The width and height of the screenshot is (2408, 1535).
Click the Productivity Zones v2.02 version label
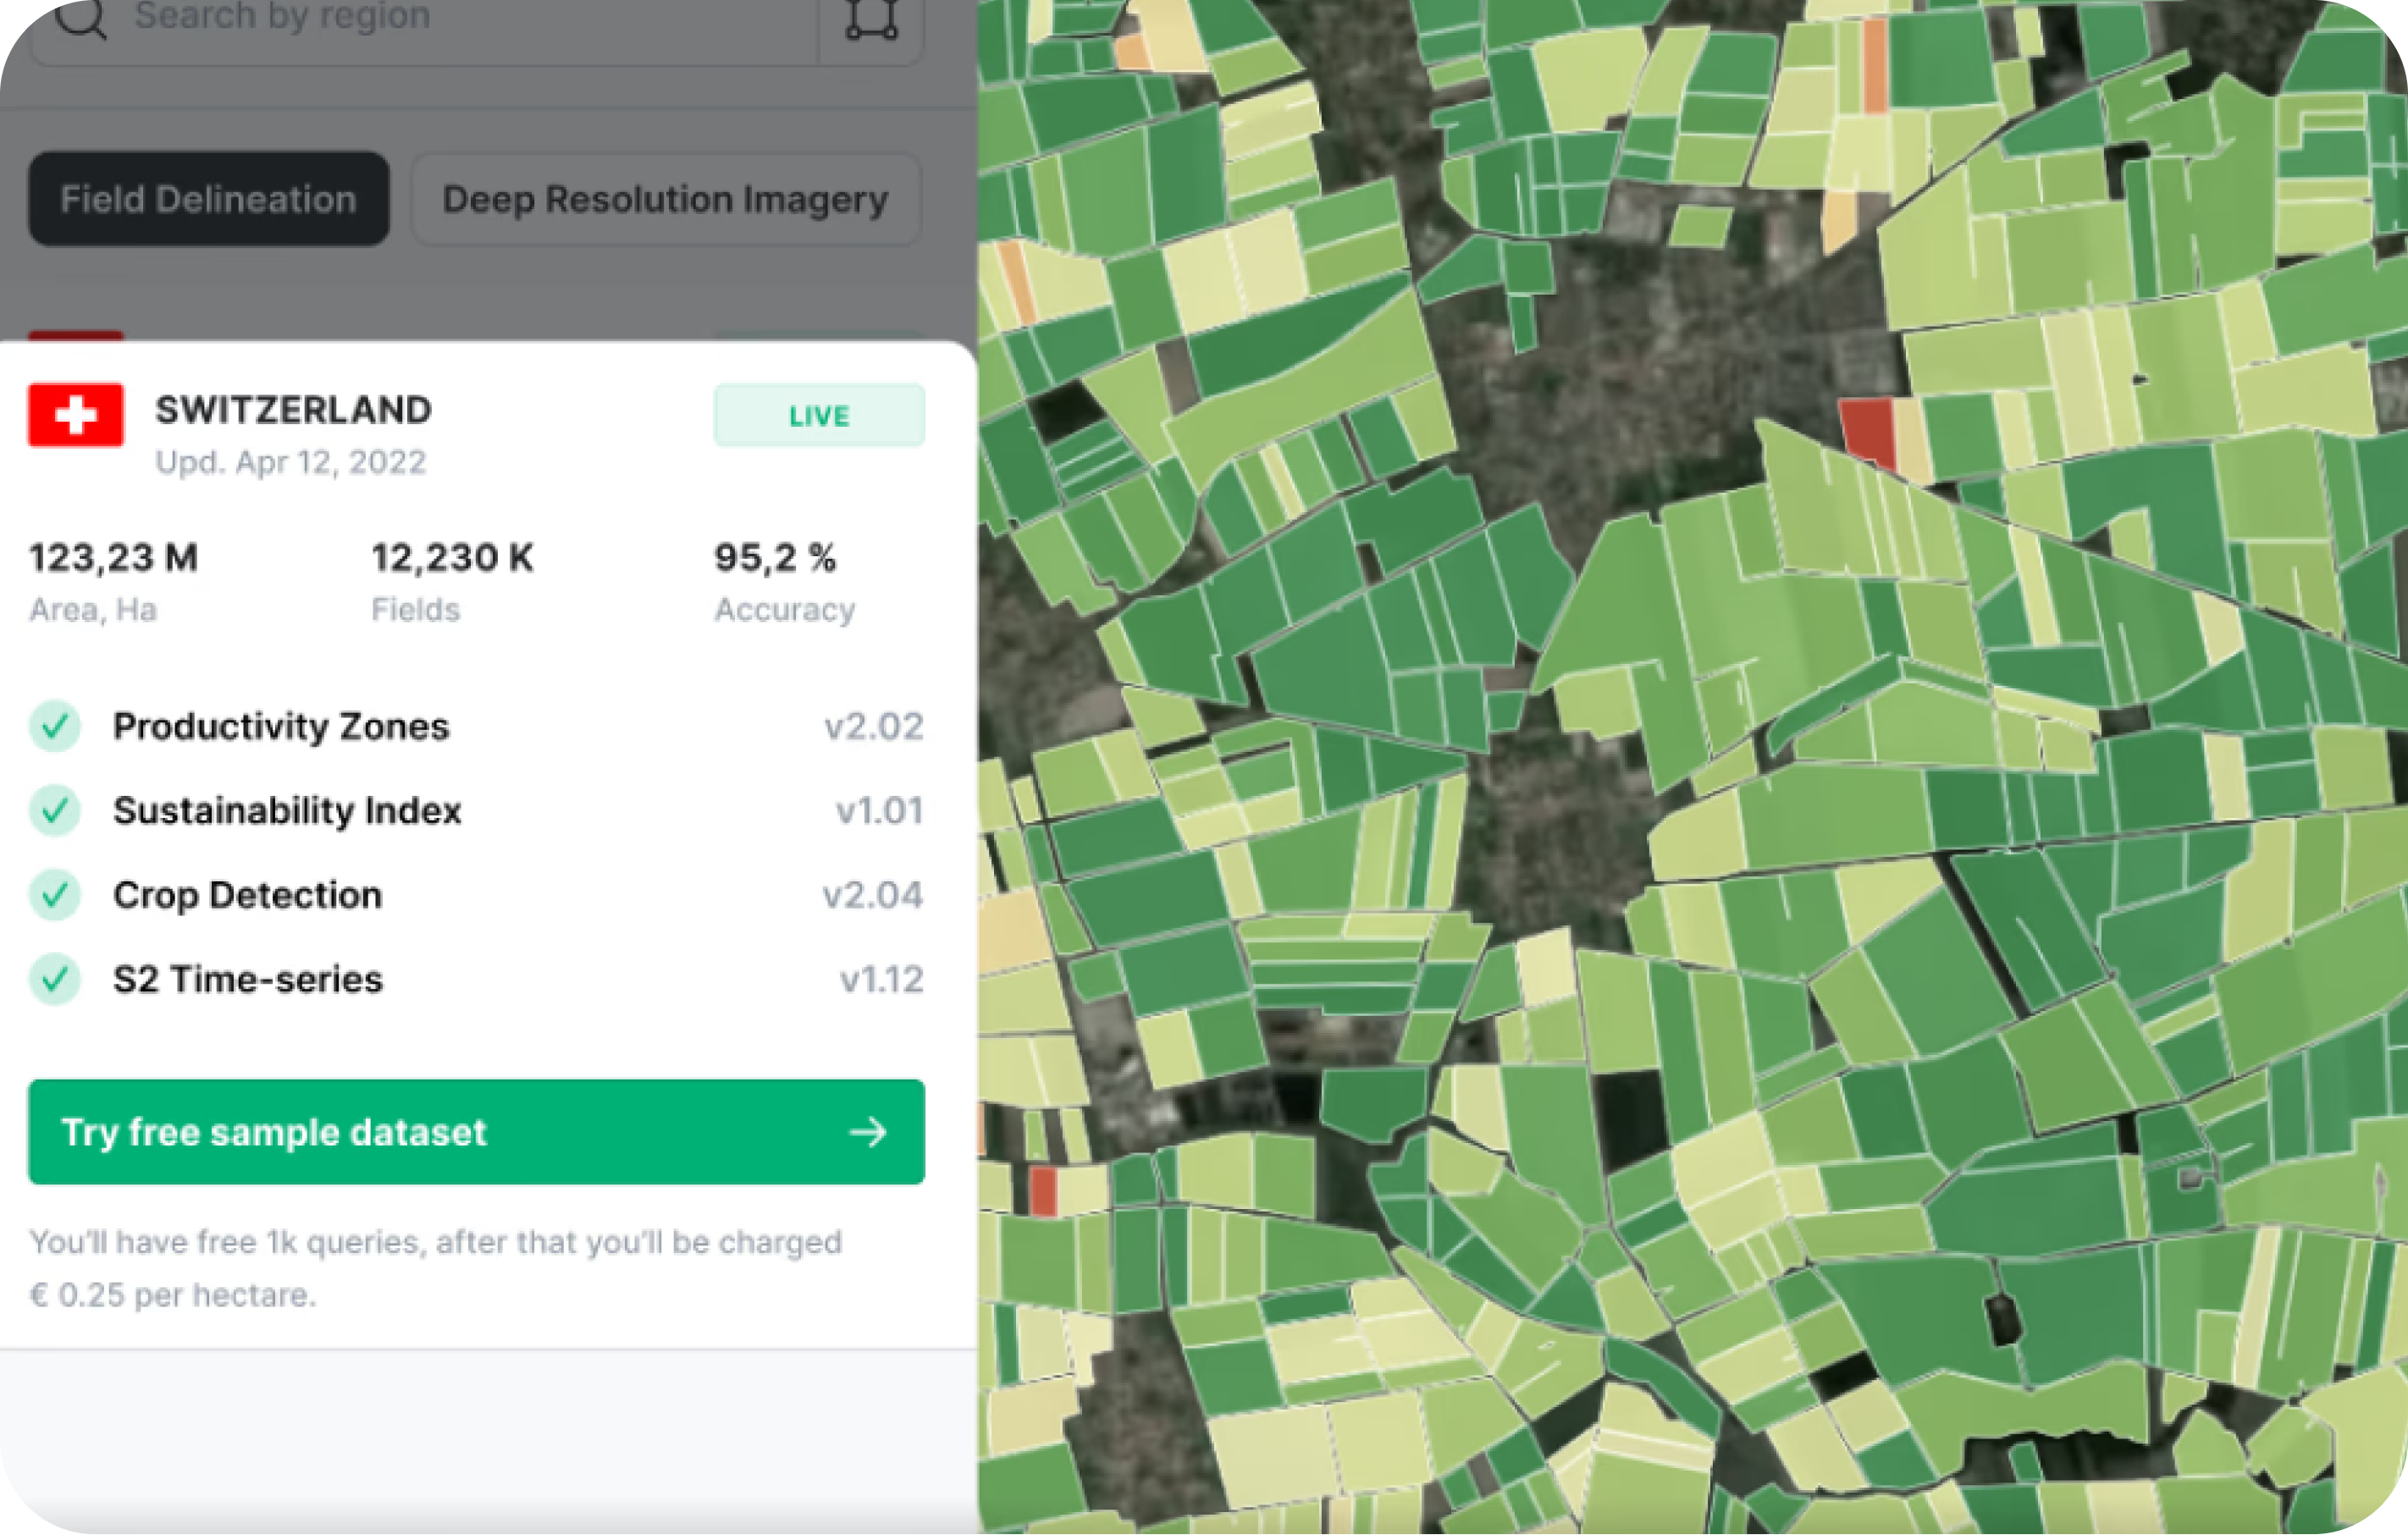coord(873,726)
